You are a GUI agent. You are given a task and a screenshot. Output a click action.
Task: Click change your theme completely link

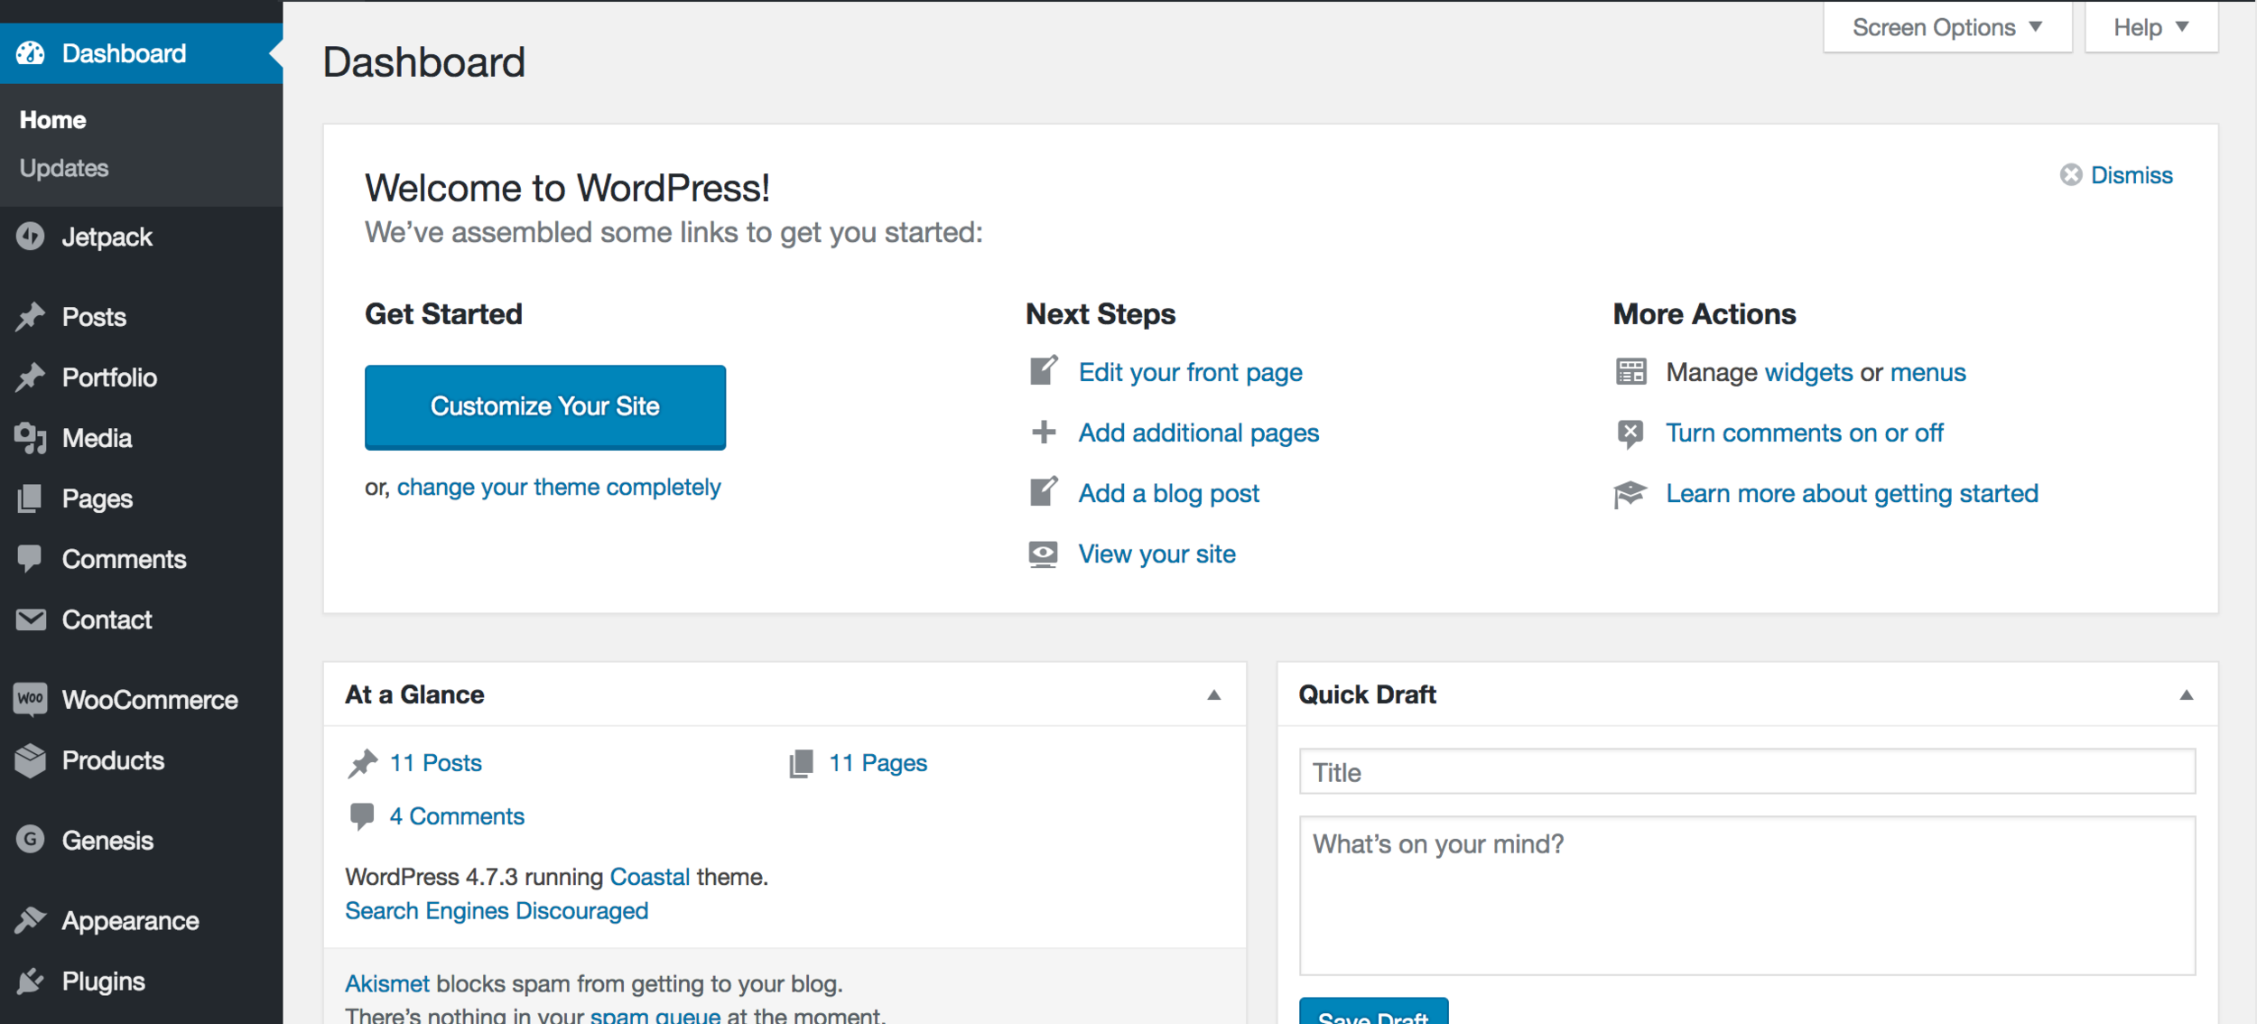point(559,487)
